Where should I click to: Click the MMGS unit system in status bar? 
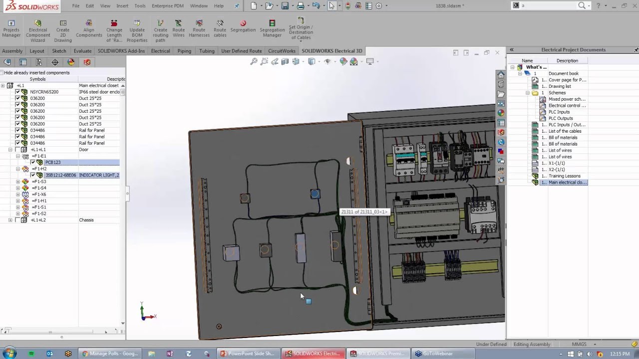(579, 345)
